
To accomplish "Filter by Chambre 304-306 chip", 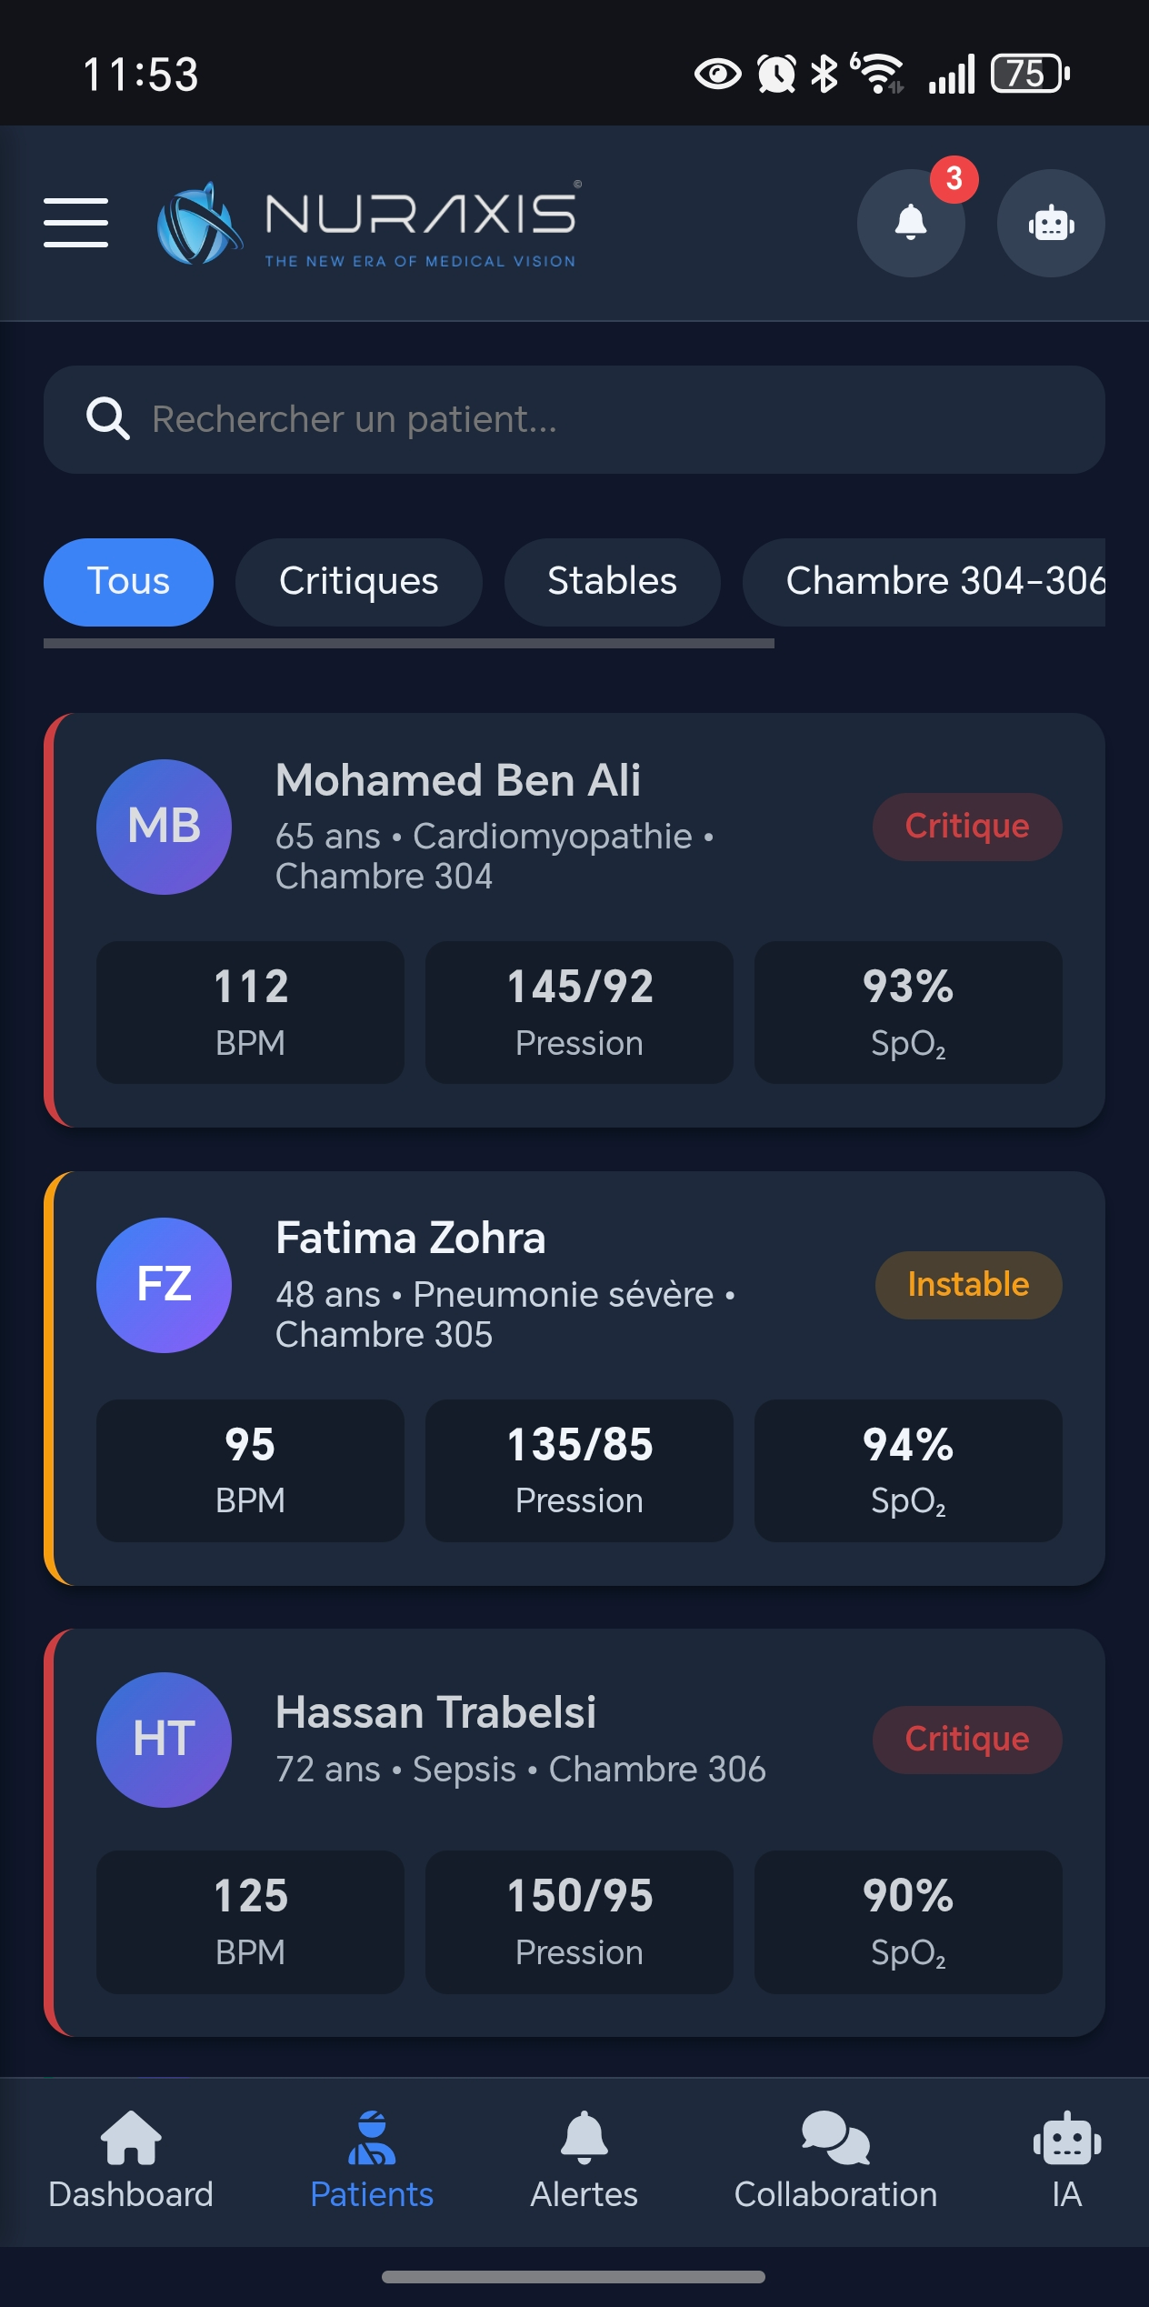I will pyautogui.click(x=944, y=582).
